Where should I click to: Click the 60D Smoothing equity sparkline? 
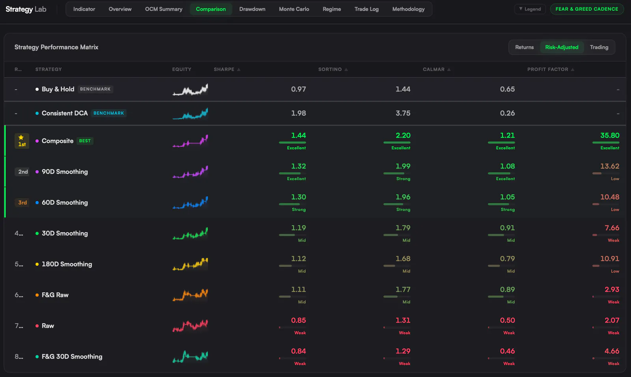190,203
